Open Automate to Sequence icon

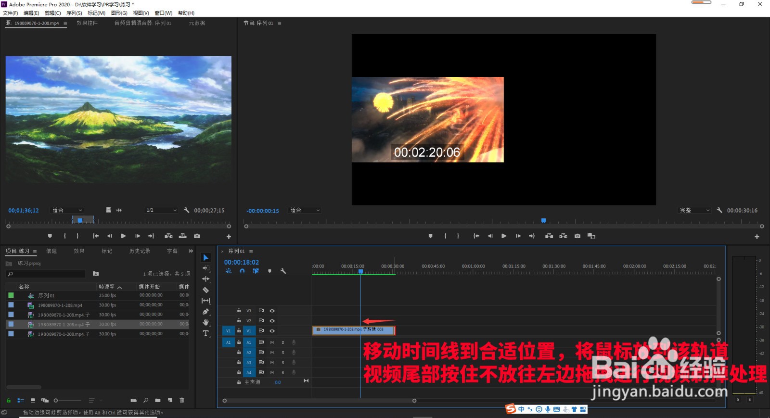[134, 400]
